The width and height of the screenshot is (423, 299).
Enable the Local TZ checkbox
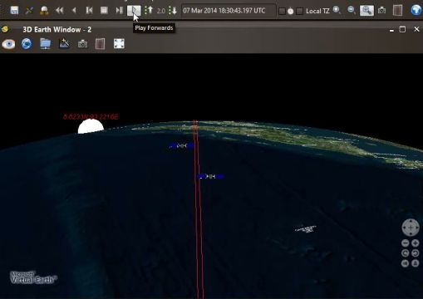click(x=299, y=11)
